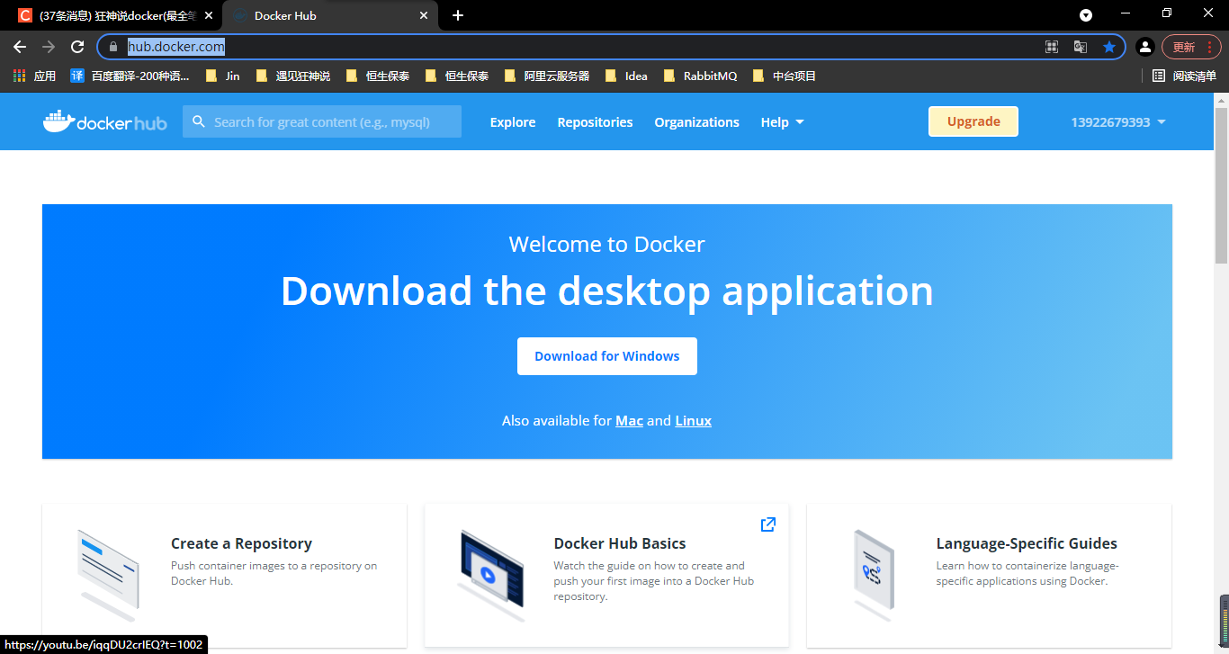The image size is (1229, 654).
Task: Close the Docker Hub tab
Action: (x=424, y=15)
